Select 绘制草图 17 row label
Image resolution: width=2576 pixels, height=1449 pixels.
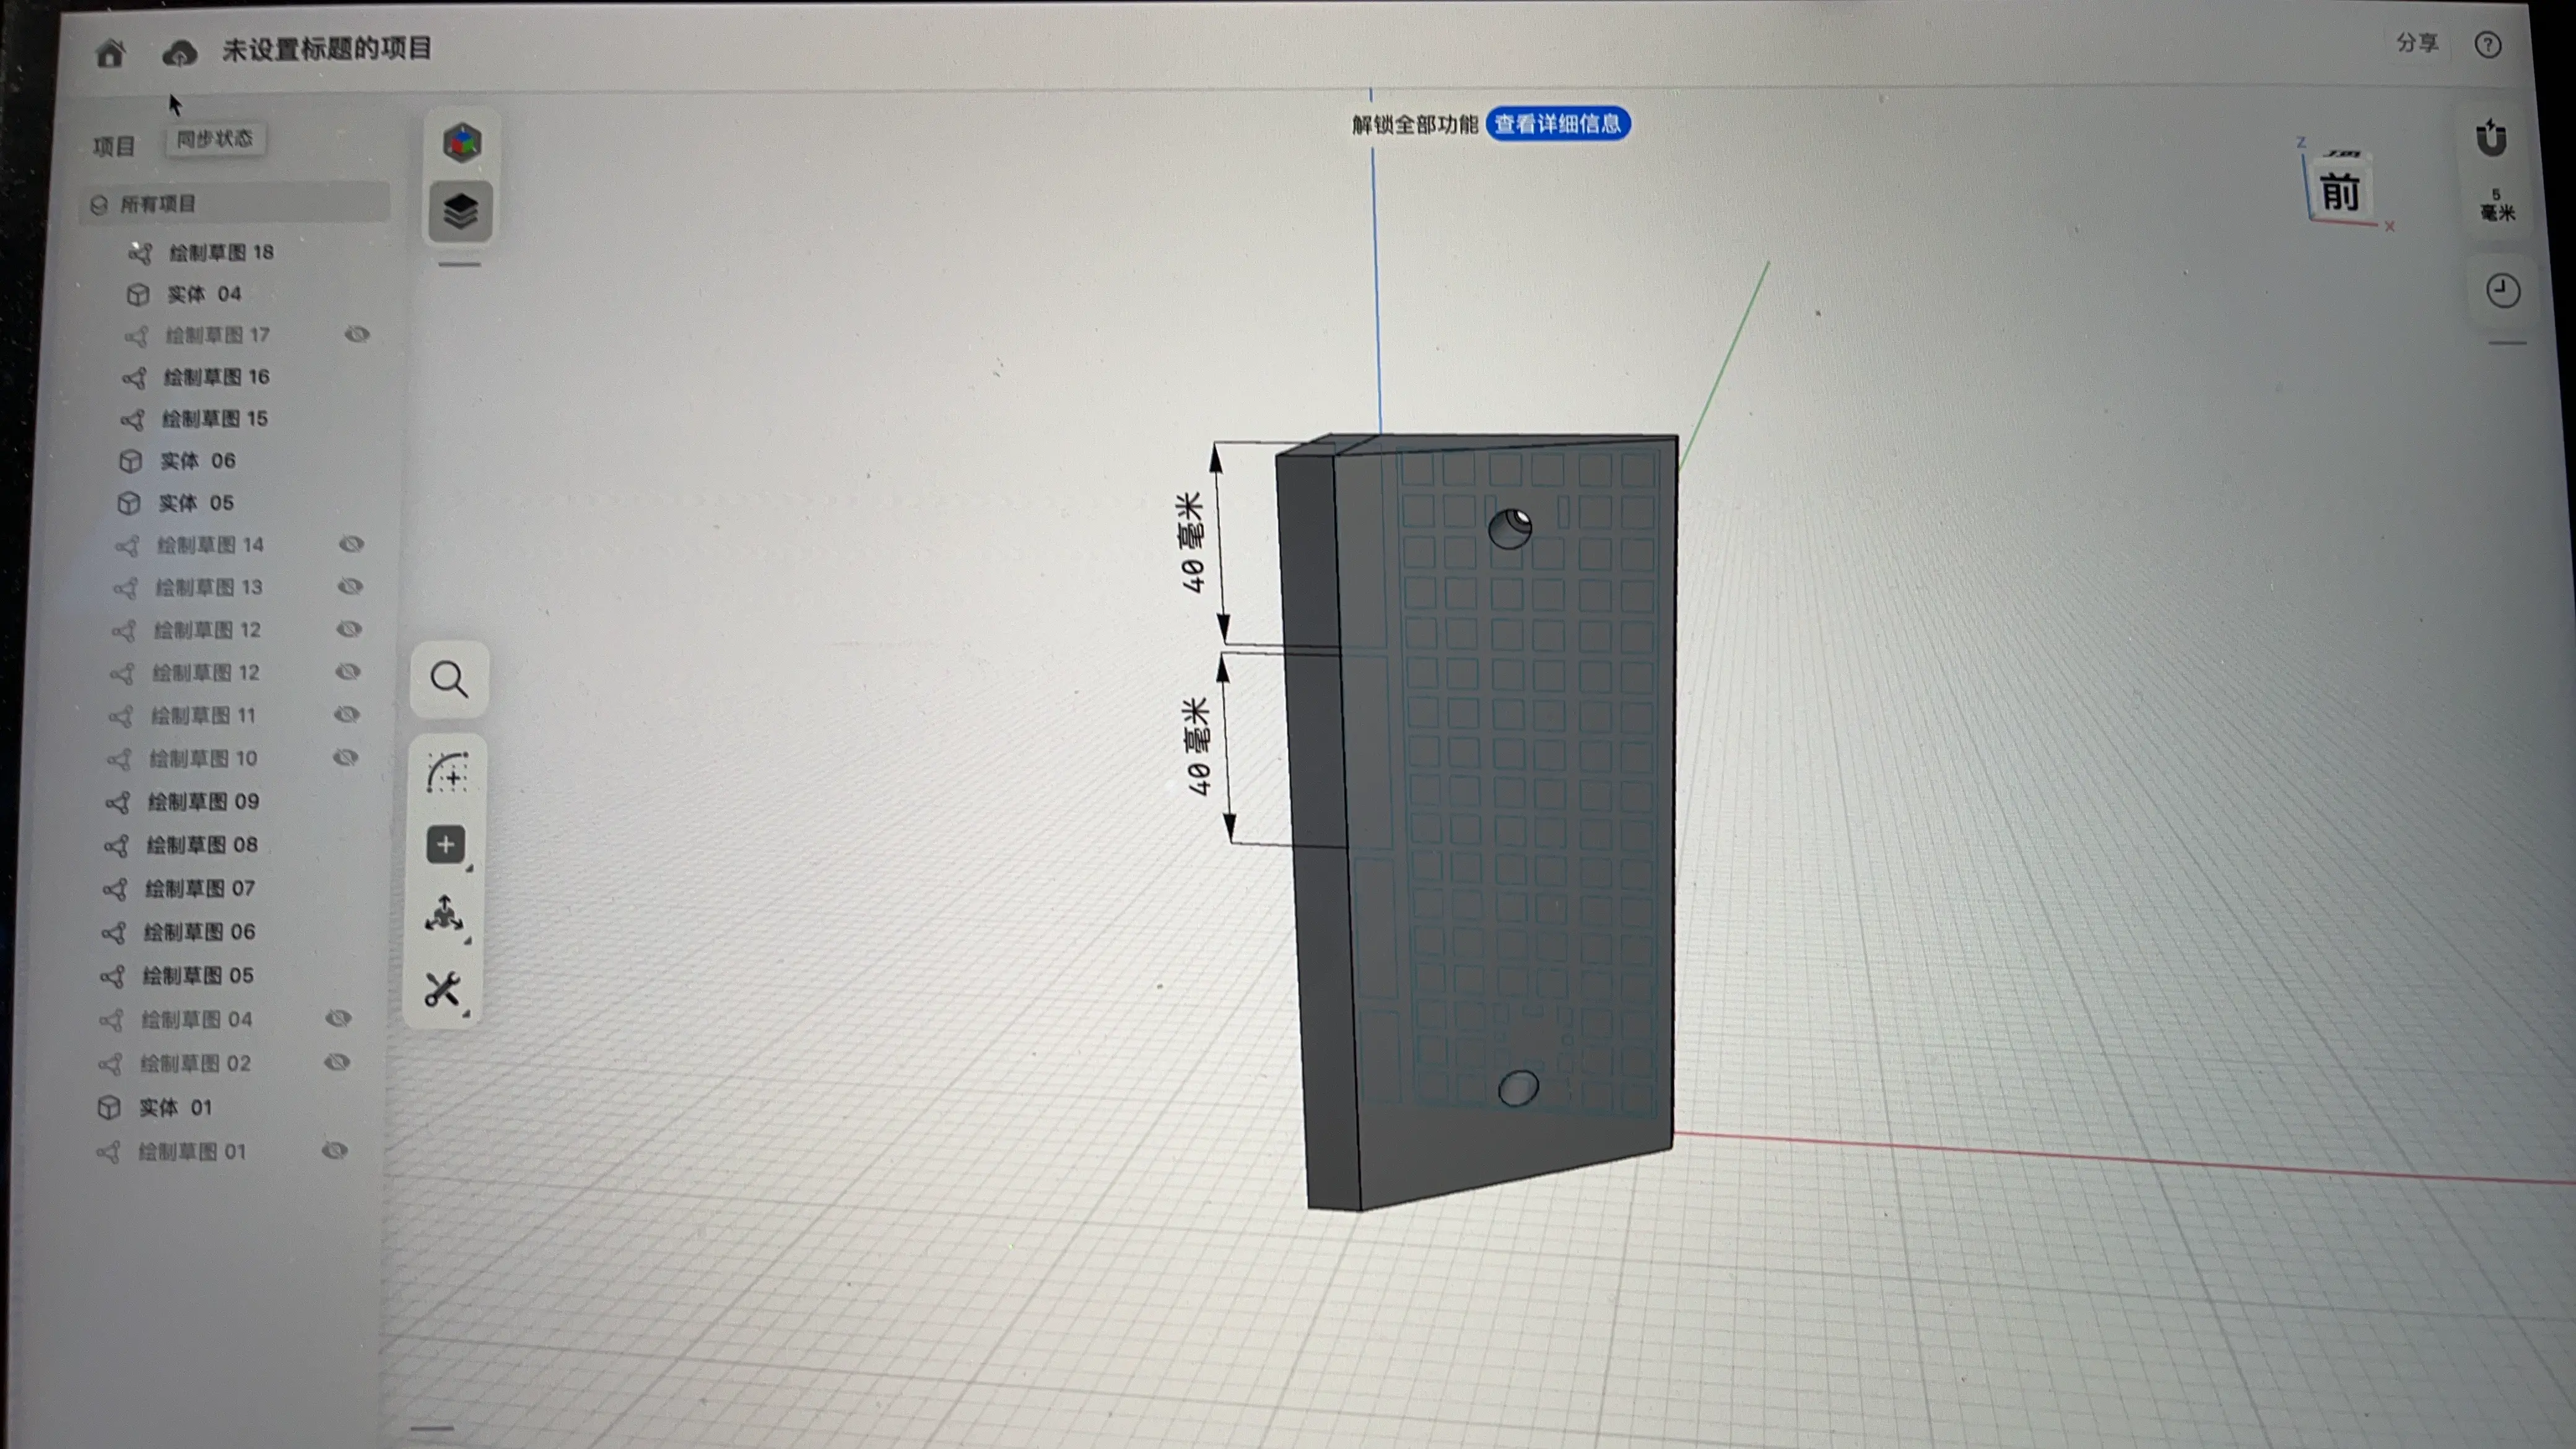pyautogui.click(x=218, y=336)
